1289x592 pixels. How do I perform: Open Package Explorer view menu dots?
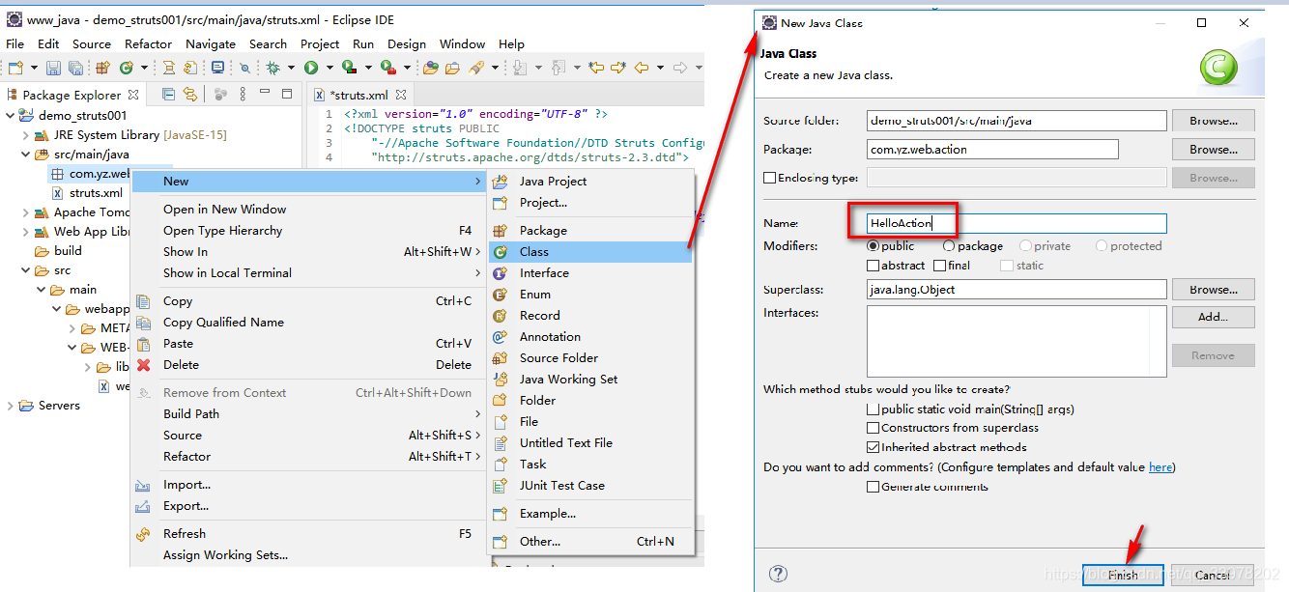click(x=243, y=94)
